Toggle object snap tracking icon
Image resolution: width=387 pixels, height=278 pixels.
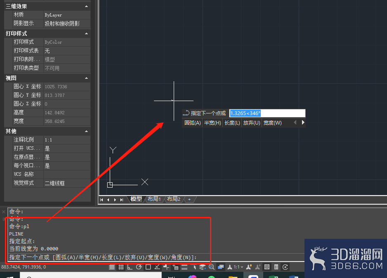(157, 267)
